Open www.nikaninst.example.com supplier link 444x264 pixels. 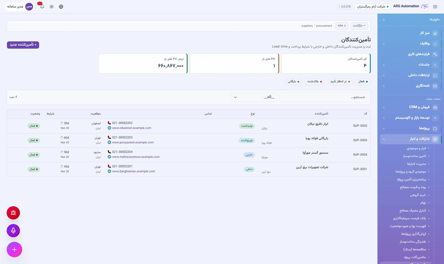point(132,128)
